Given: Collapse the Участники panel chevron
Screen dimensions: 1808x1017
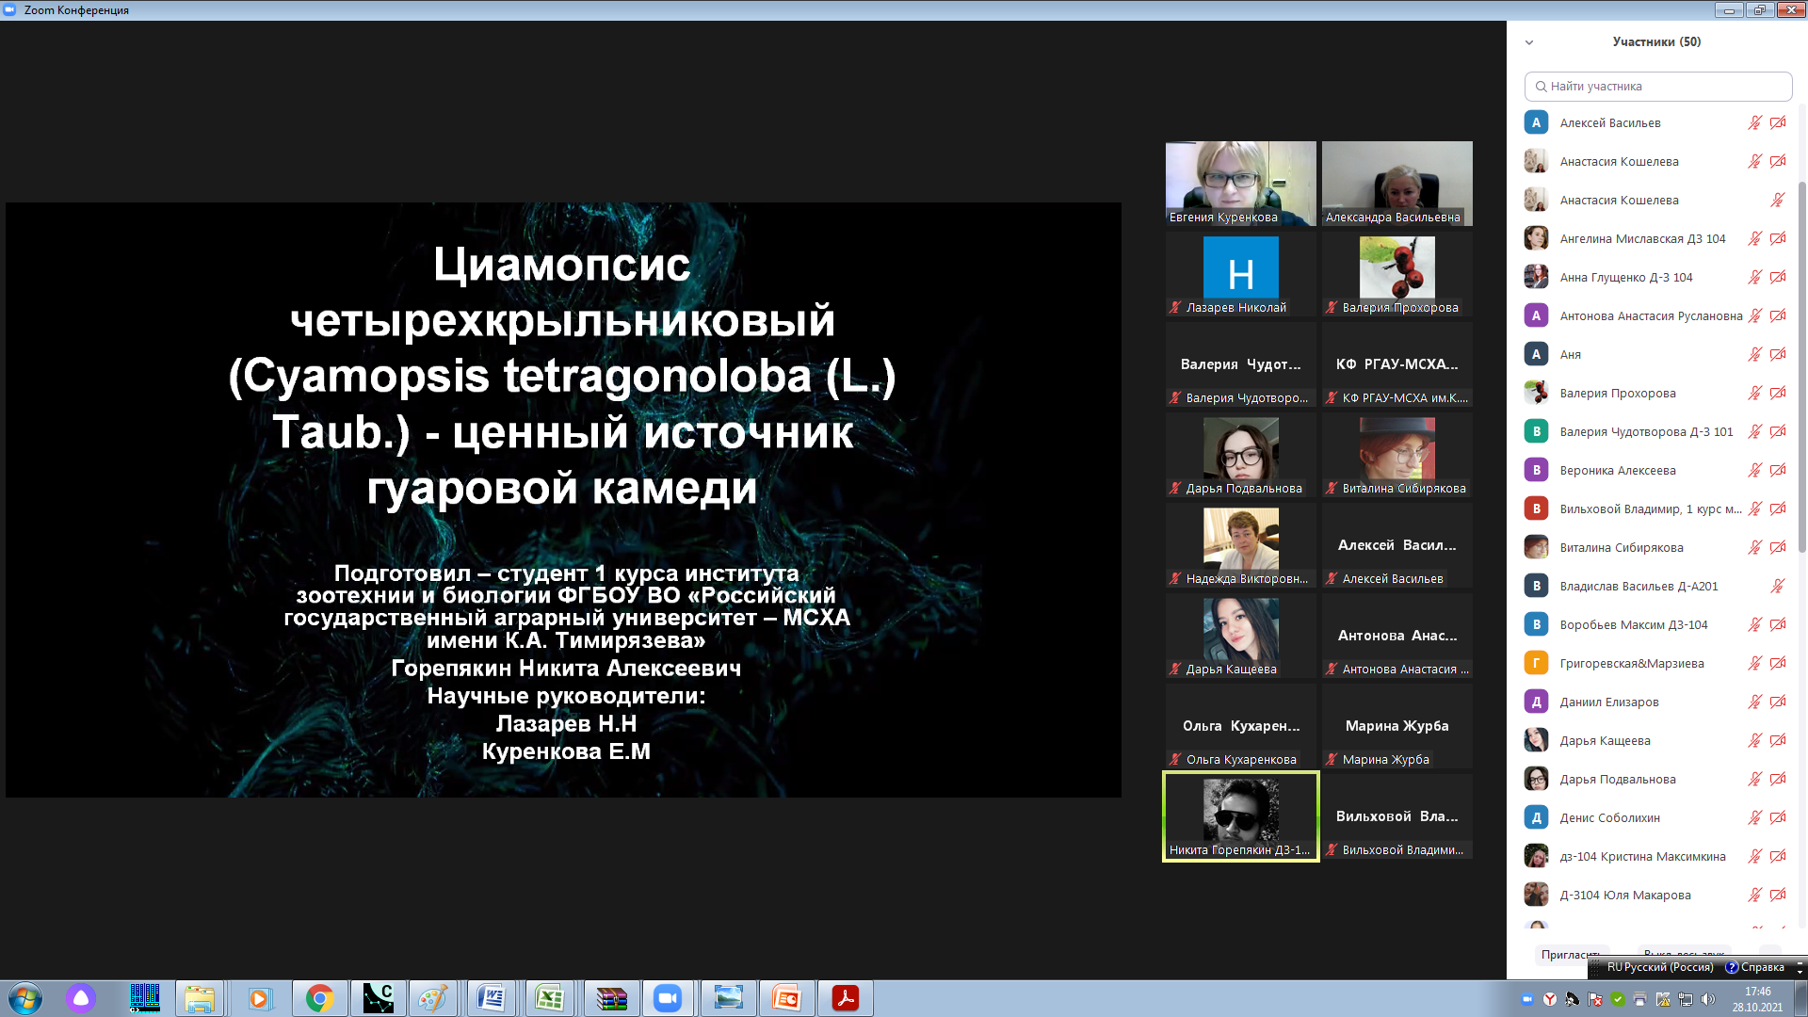Looking at the screenshot, I should tap(1529, 42).
